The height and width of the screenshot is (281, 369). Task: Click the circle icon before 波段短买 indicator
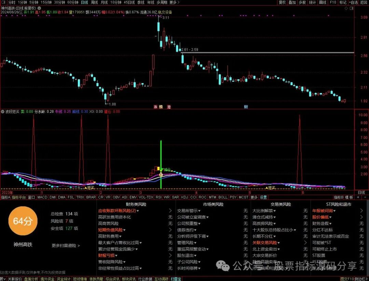pyautogui.click(x=3, y=112)
